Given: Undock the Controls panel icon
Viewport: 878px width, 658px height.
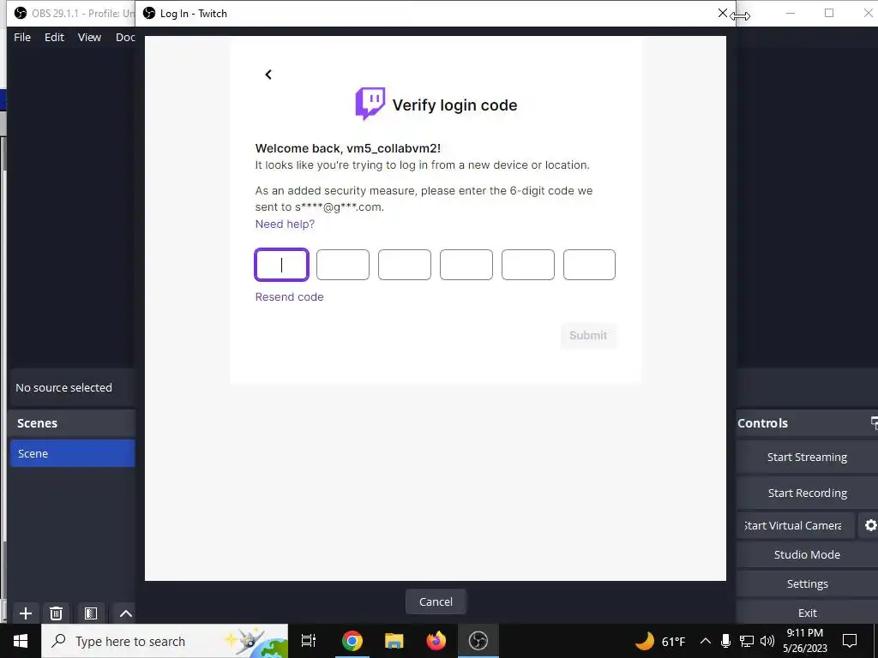Looking at the screenshot, I should 874,422.
